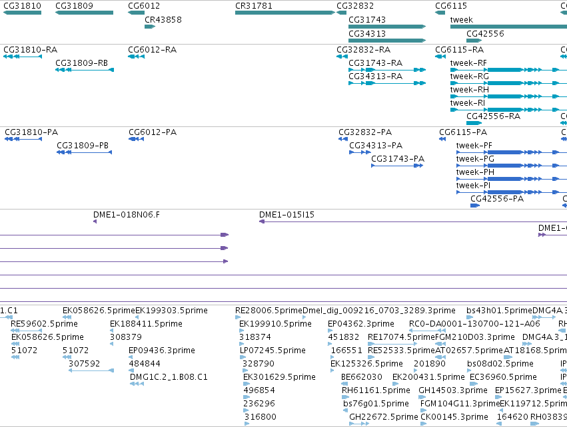567x427 pixels.
Task: Click the CG42556-PA protein label
Action: pos(497,199)
